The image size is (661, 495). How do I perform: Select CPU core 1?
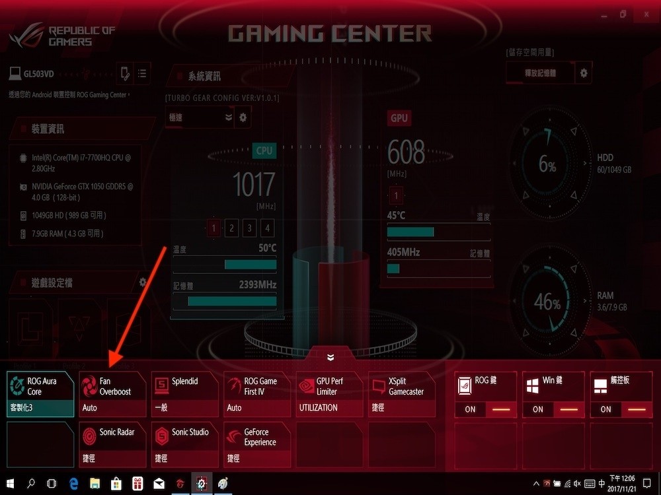[x=214, y=228]
